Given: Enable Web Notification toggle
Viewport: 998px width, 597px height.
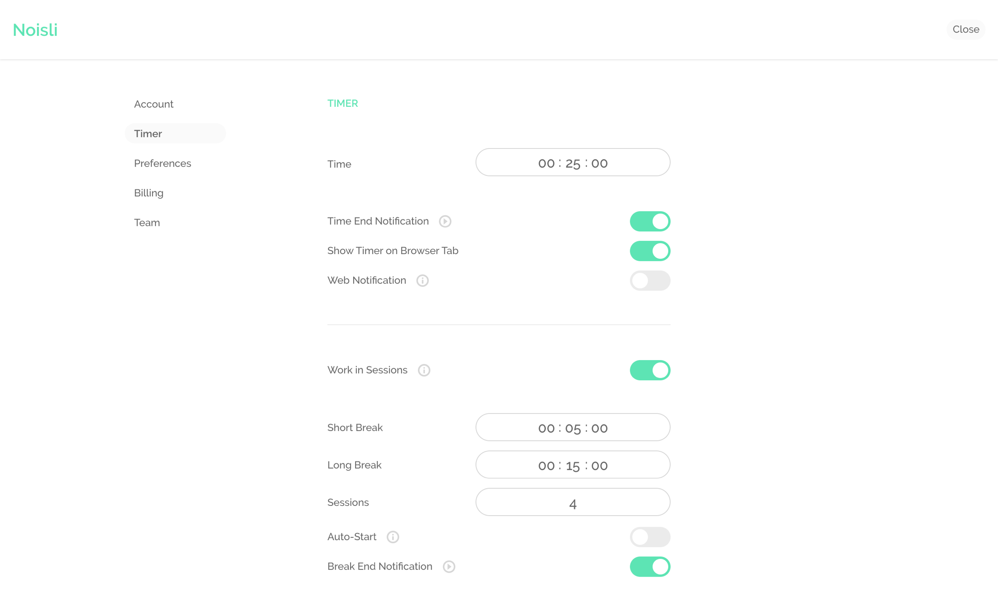Looking at the screenshot, I should click(x=649, y=280).
